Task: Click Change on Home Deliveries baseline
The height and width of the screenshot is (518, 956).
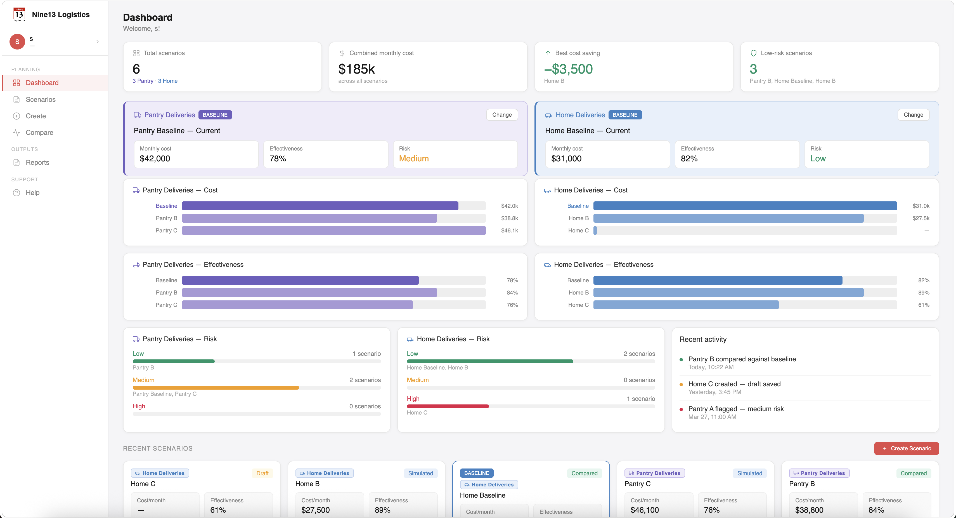Action: click(913, 115)
